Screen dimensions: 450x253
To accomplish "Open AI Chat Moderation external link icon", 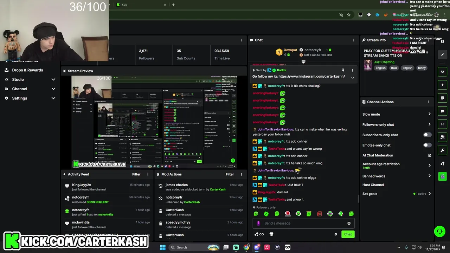I will pos(429,155).
